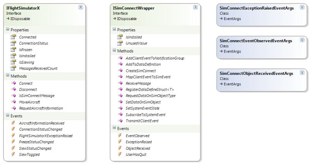
Task: Click the method icon beside Disconnect
Action: pyautogui.click(x=14, y=89)
